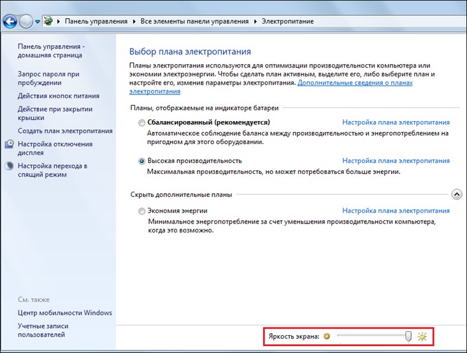
Task: Open Действие при закрытии крышки
Action: pos(55,113)
